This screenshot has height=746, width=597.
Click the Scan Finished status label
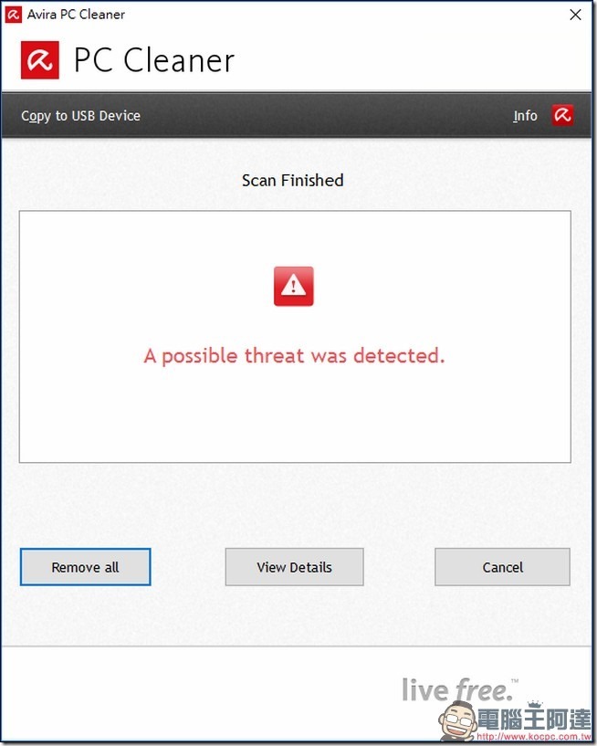[x=292, y=180]
